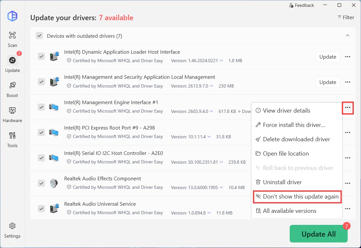Uncheck Intel Serial IO I2C Host Controller
This screenshot has width=361, height=248.
41,158
